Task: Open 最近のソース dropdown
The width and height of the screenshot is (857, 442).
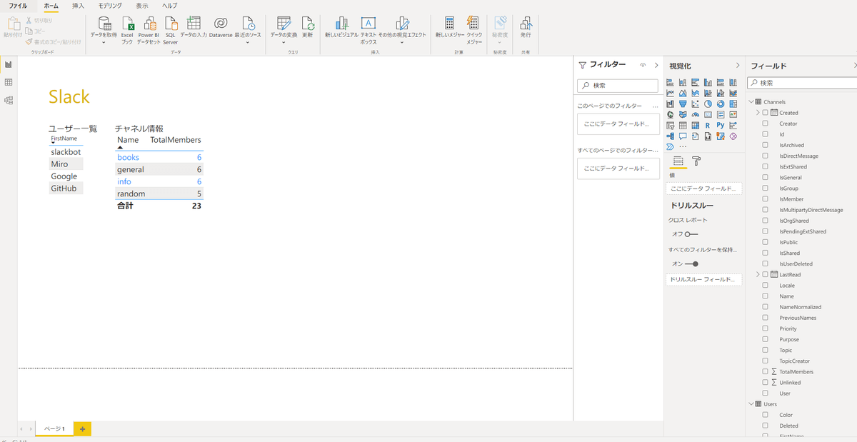Action: 248,42
